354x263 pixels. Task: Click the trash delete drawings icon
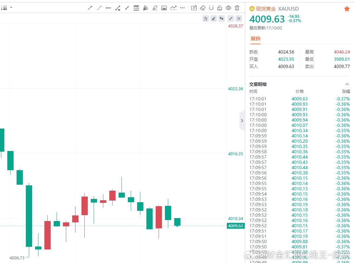point(237,8)
